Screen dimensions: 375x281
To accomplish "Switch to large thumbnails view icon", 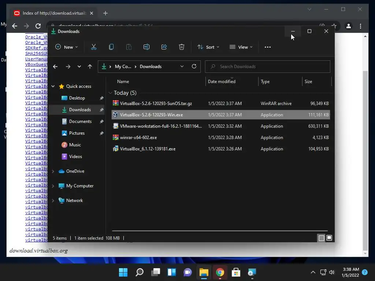I will [x=329, y=238].
